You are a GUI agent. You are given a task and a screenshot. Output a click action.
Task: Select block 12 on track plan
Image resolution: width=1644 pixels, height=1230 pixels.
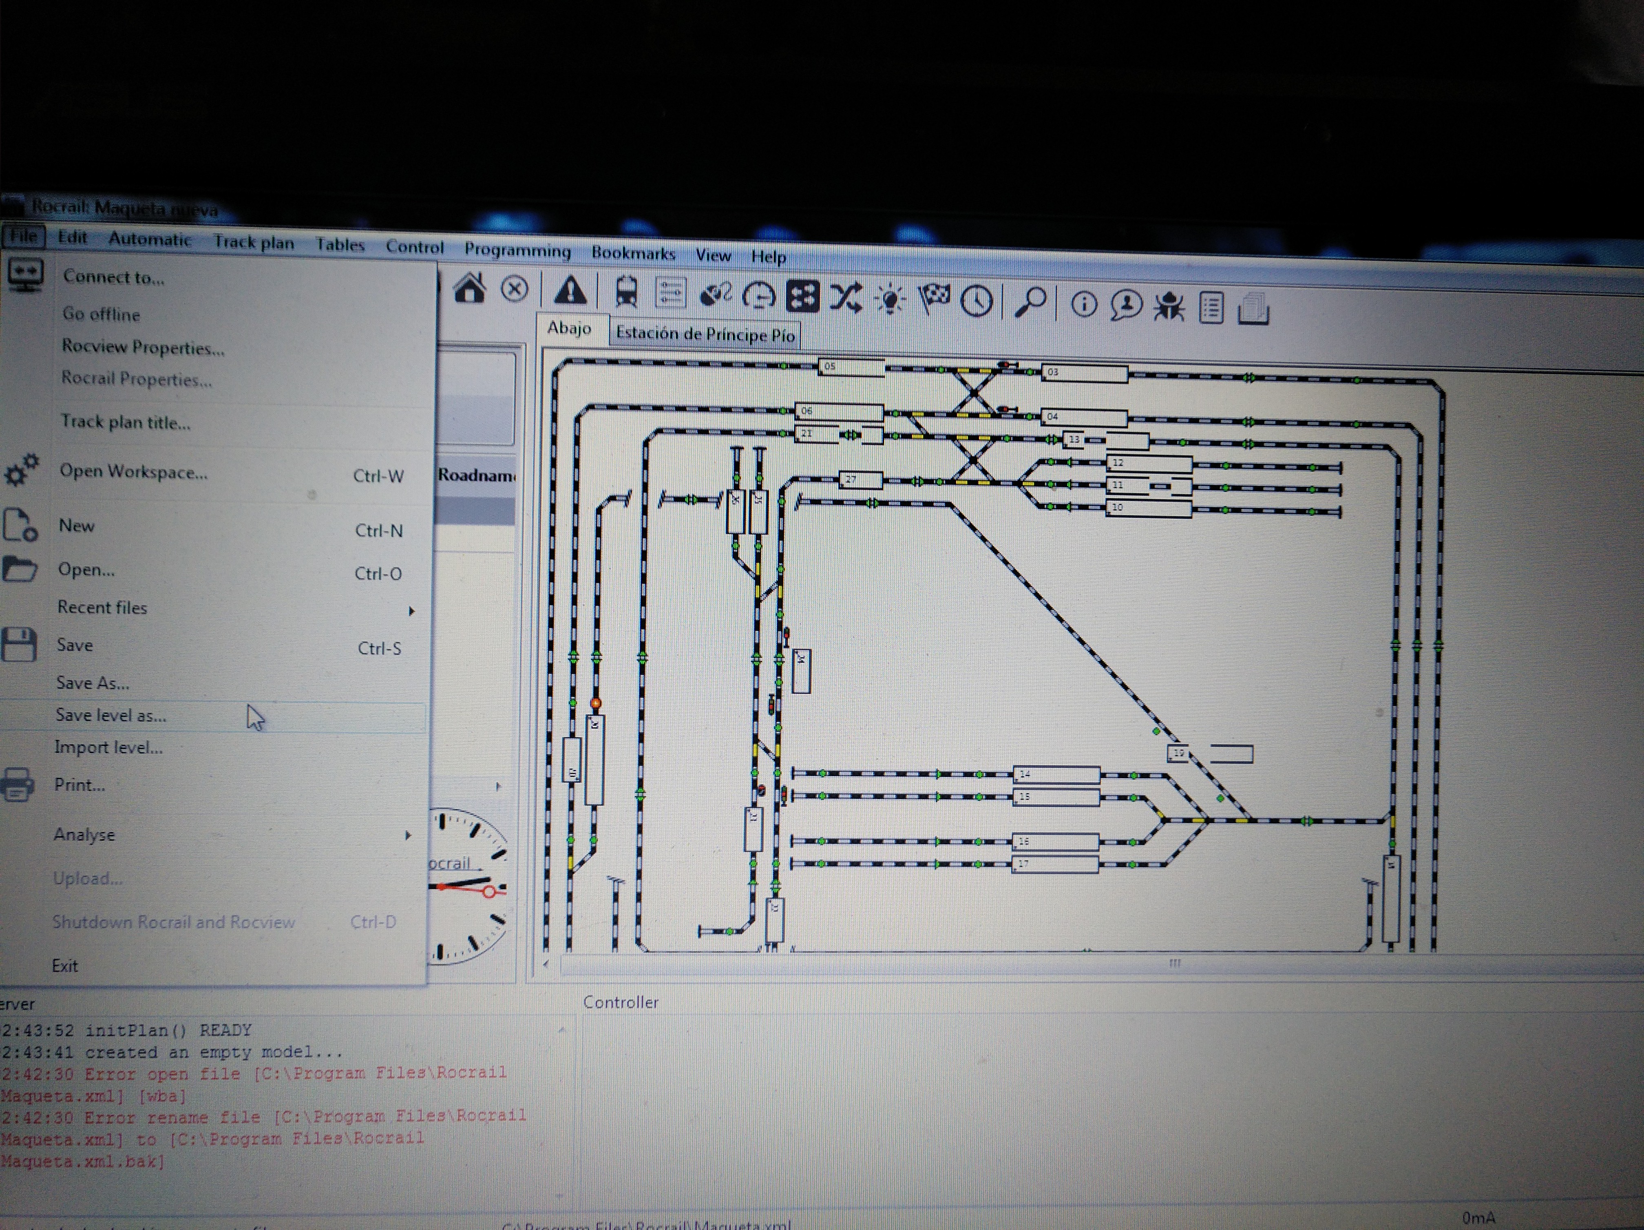(1149, 464)
